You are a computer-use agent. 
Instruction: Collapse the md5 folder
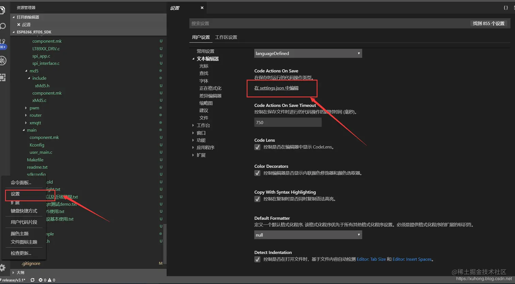coord(26,71)
